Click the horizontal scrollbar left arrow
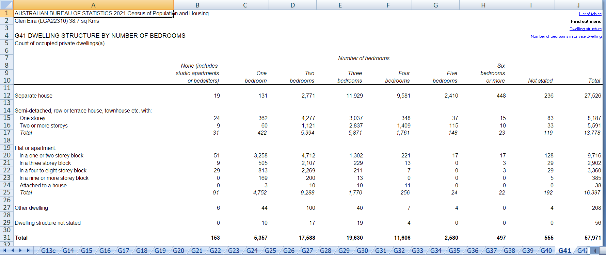 [x=595, y=251]
